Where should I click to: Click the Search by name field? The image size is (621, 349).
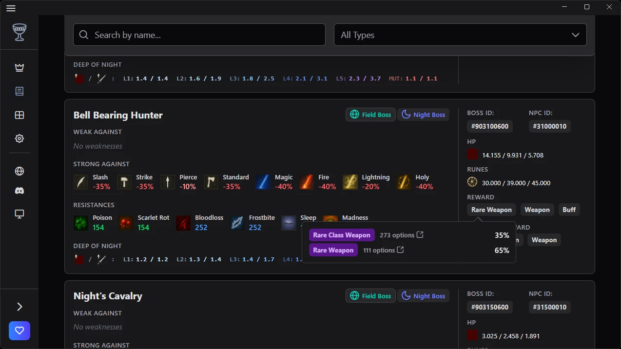199,35
